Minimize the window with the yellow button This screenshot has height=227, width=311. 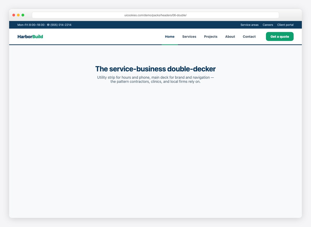click(x=18, y=15)
